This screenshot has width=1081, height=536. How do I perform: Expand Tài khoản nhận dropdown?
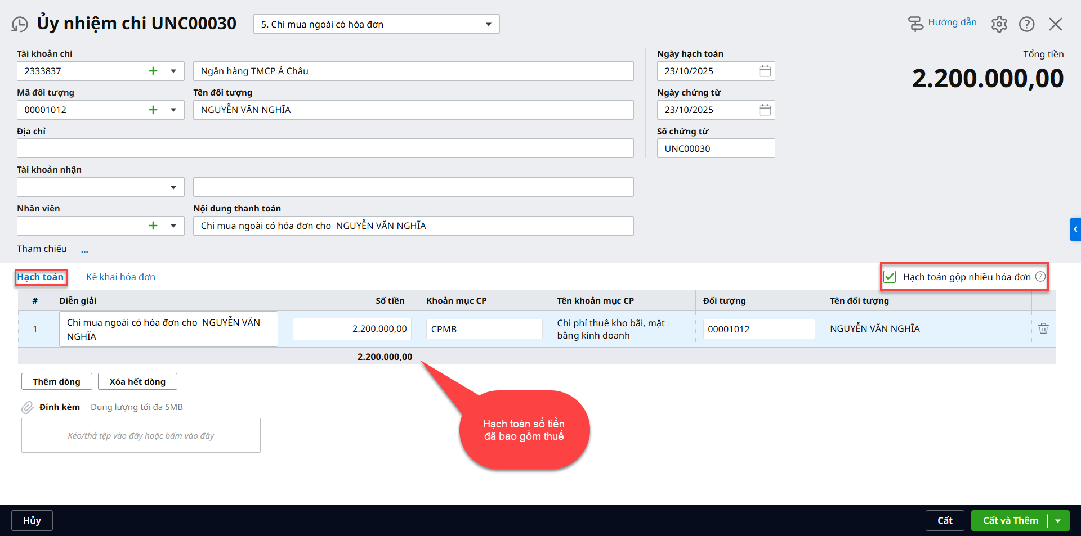[x=173, y=187]
